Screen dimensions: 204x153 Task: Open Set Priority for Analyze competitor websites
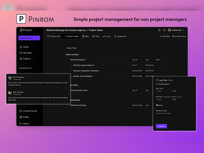[x=150, y=71]
